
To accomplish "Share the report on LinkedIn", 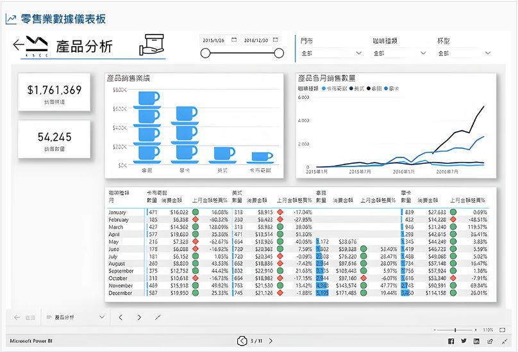I will pos(476,341).
